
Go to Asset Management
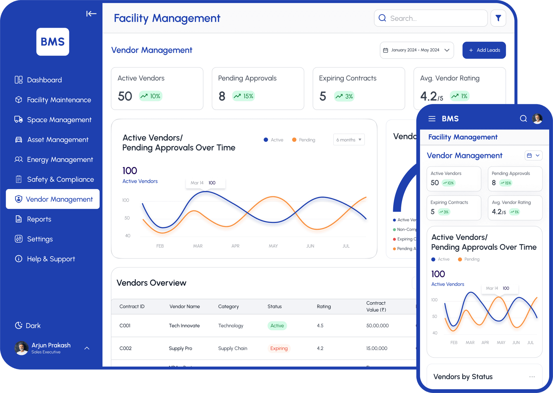[58, 139]
